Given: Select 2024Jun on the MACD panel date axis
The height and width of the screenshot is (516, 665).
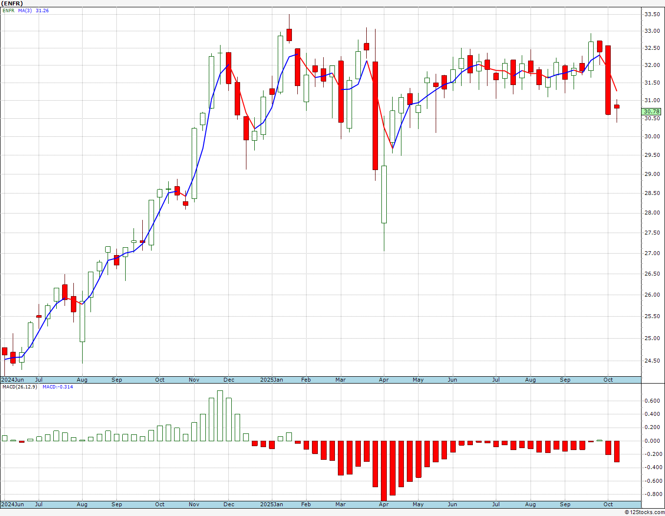Looking at the screenshot, I should pos(13,504).
